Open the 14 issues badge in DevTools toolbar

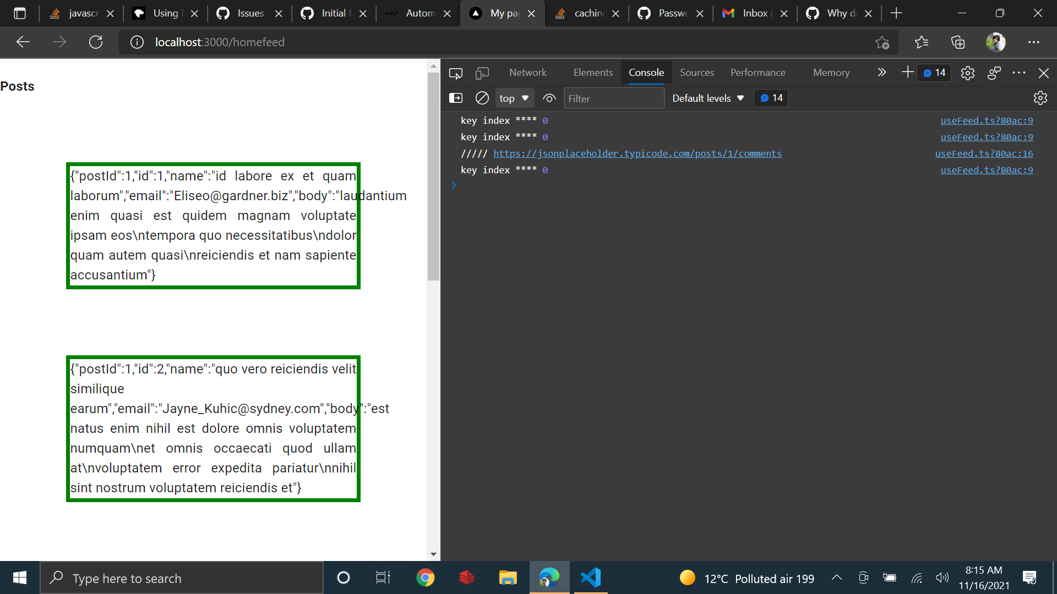click(935, 73)
